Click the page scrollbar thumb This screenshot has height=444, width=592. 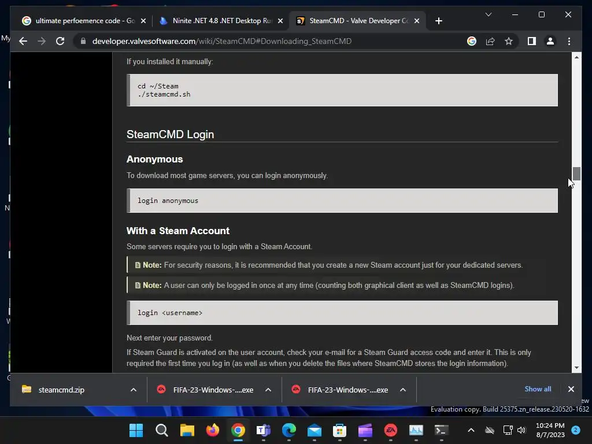coord(576,173)
